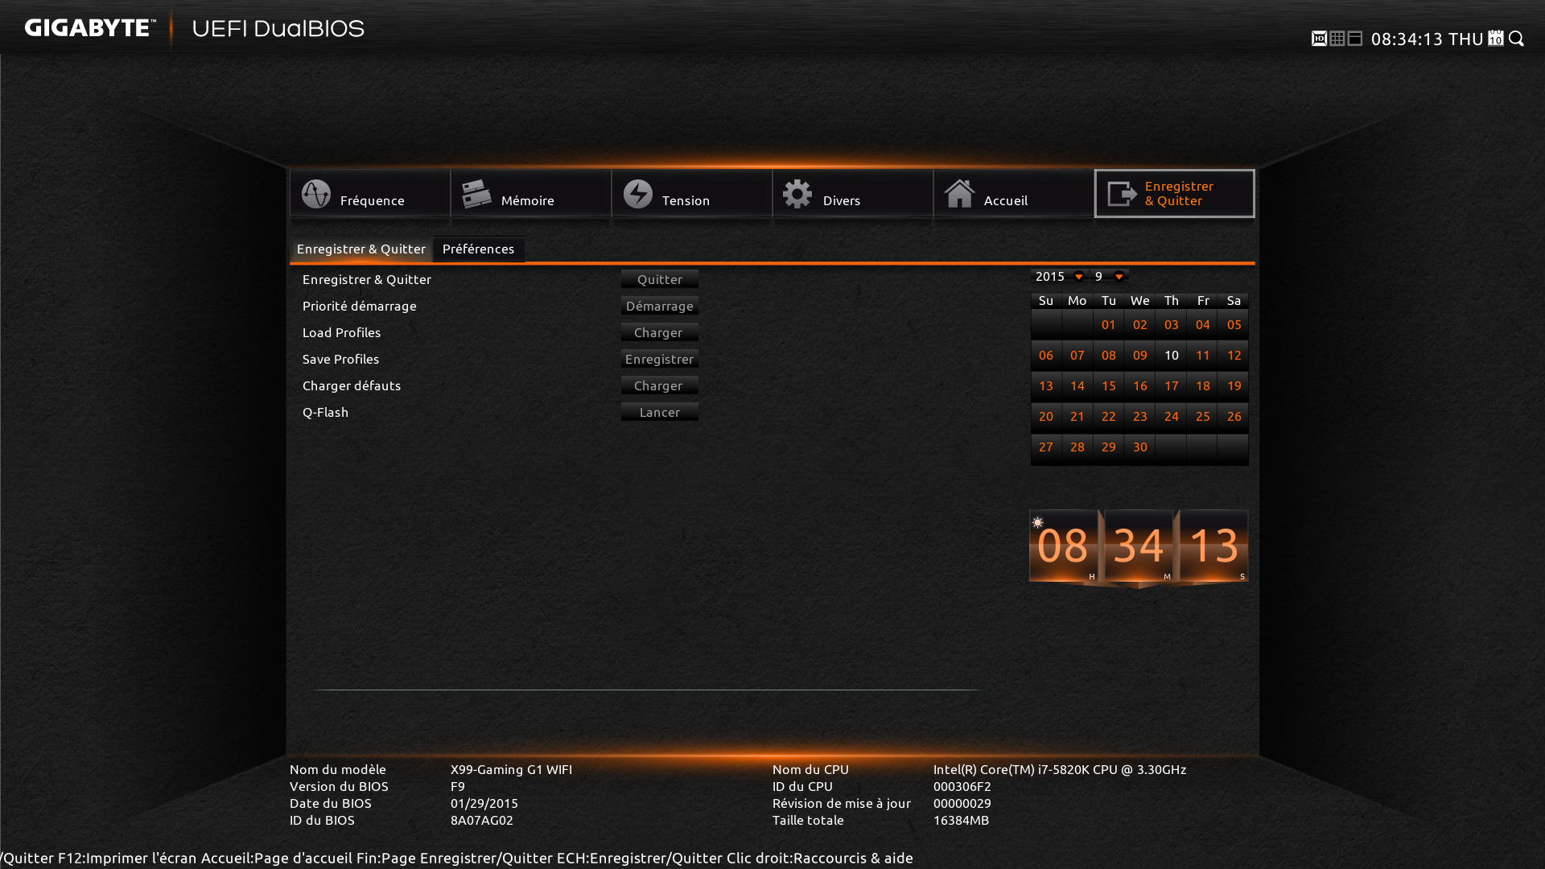Viewport: 1545px width, 869px height.
Task: Open the Fréquence menu
Action: click(x=370, y=193)
